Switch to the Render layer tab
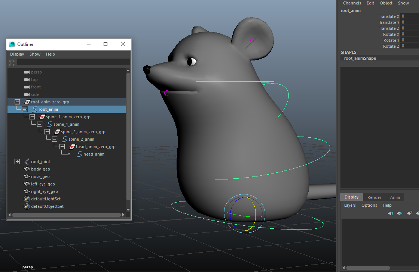The image size is (419, 272). tap(374, 197)
